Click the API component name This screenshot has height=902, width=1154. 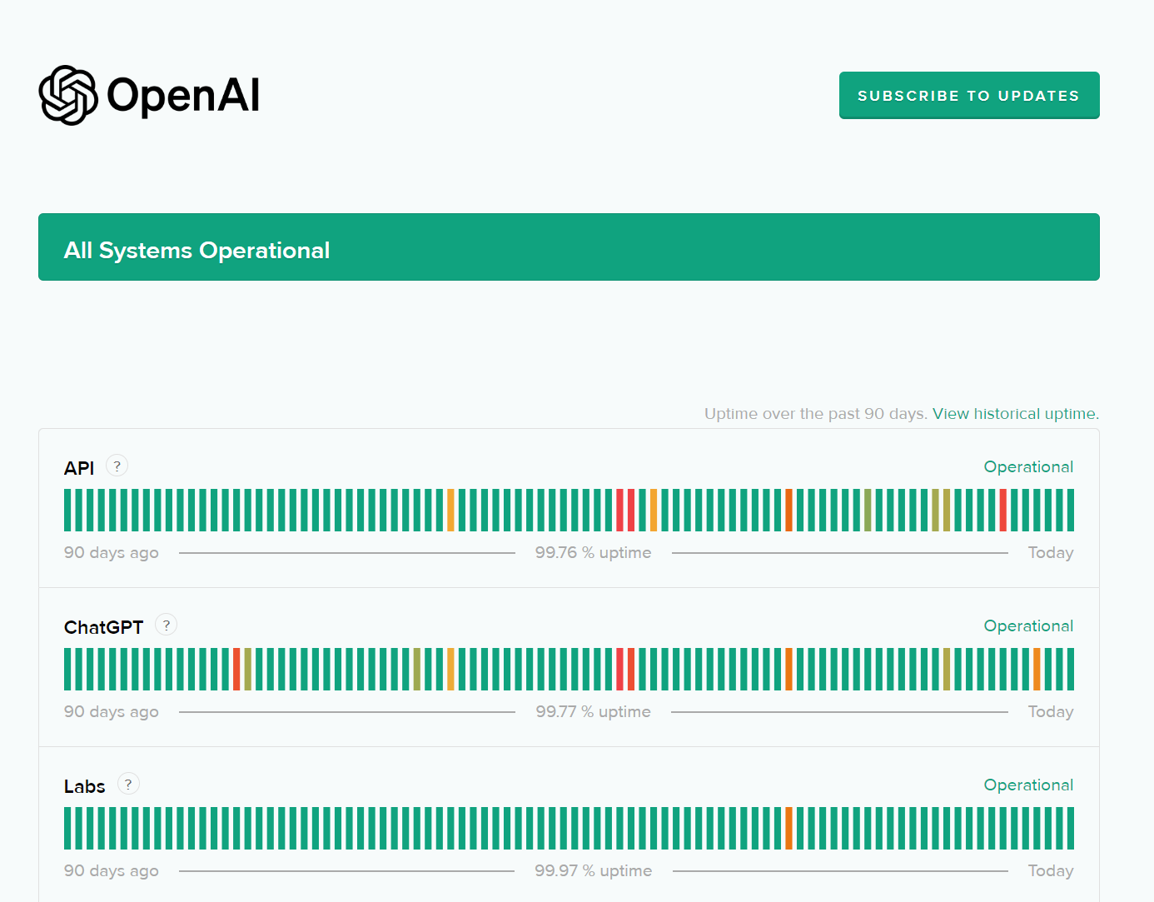tap(79, 468)
